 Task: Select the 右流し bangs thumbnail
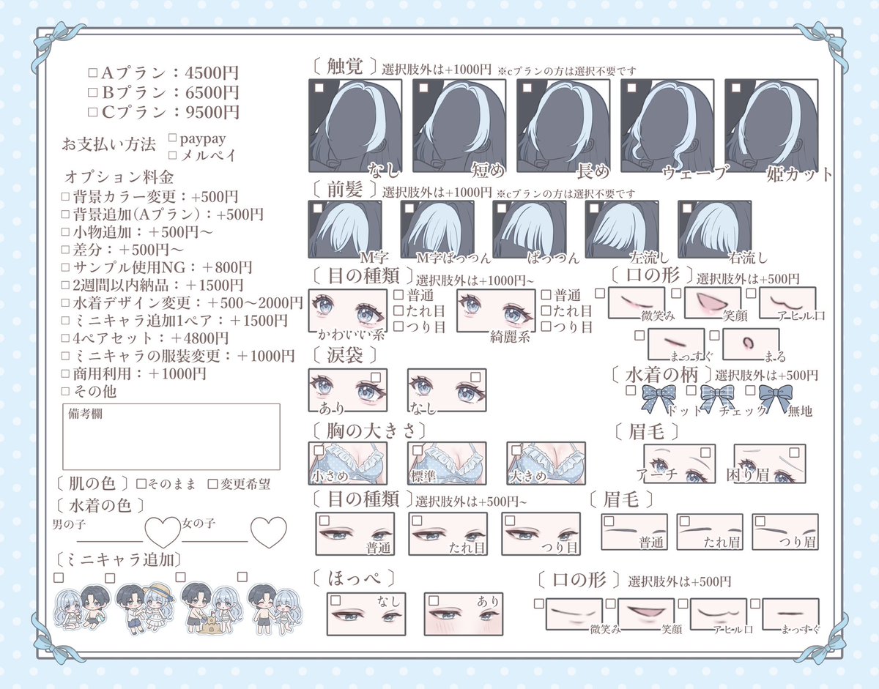tap(714, 230)
